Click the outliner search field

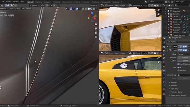click(x=182, y=5)
